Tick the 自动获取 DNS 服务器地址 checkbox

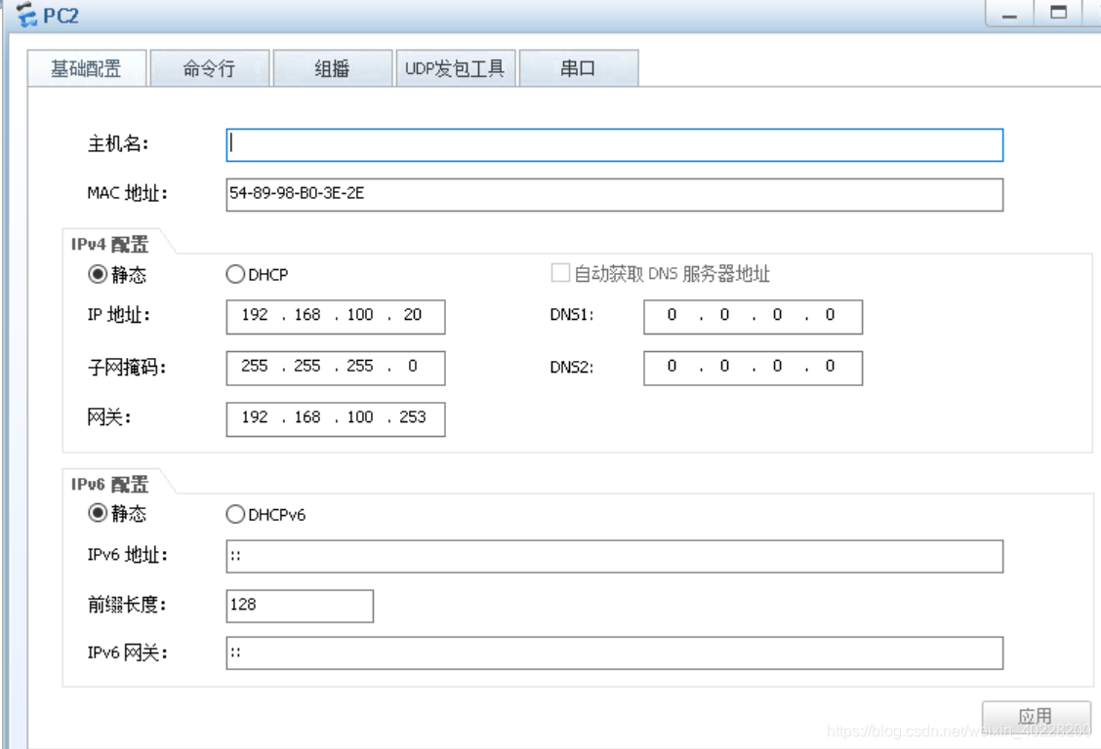(560, 273)
